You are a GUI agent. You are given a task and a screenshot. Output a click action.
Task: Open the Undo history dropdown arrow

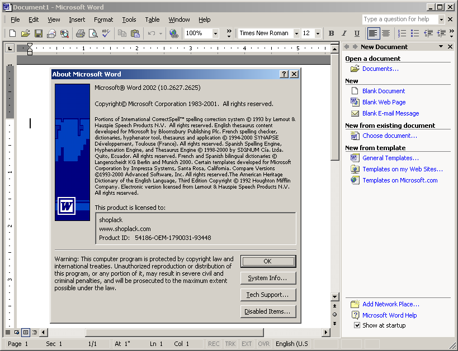pos(160,33)
